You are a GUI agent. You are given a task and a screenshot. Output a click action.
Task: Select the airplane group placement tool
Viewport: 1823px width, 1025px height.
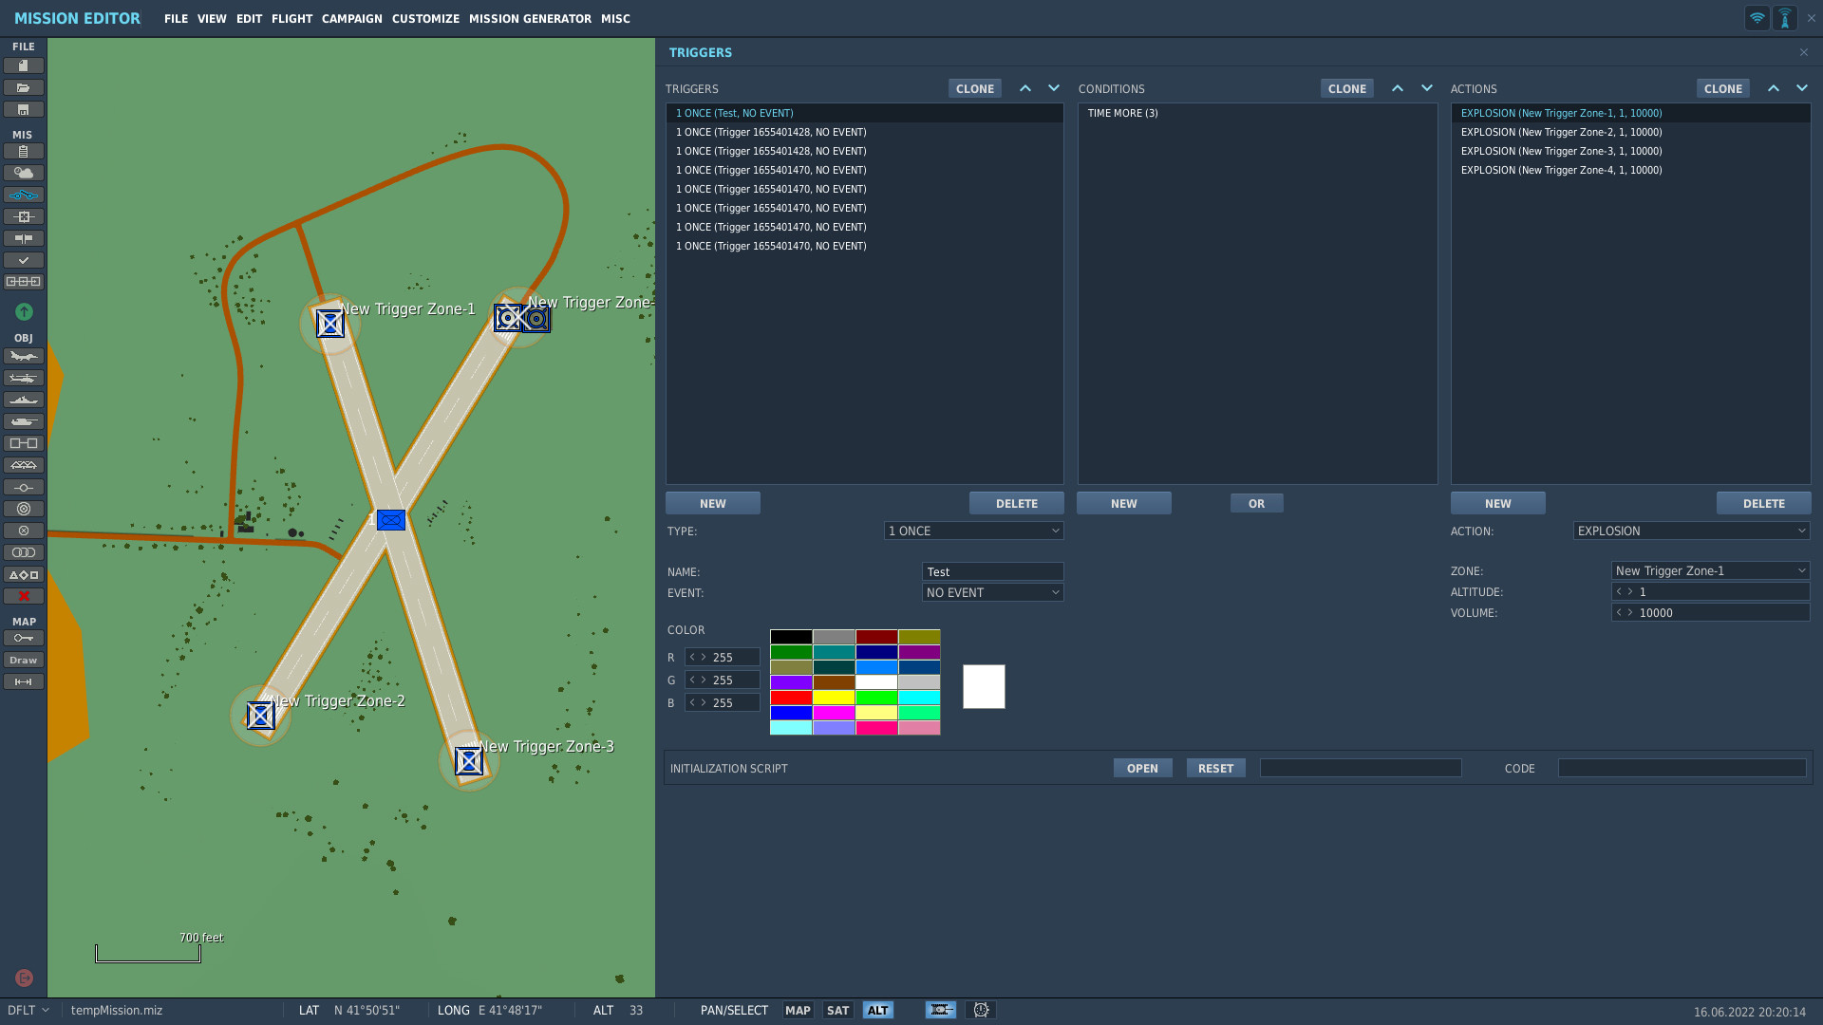[x=24, y=356]
